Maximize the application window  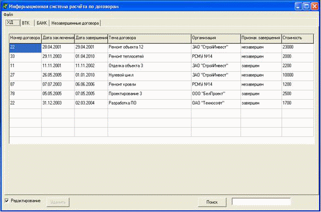tap(306, 7)
